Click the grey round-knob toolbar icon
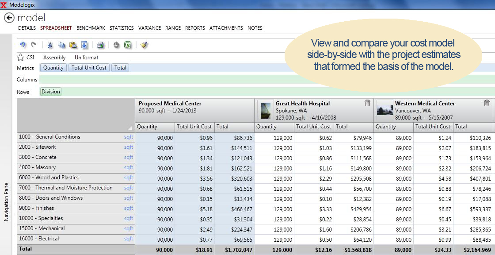This screenshot has width=495, height=255. pos(116,45)
